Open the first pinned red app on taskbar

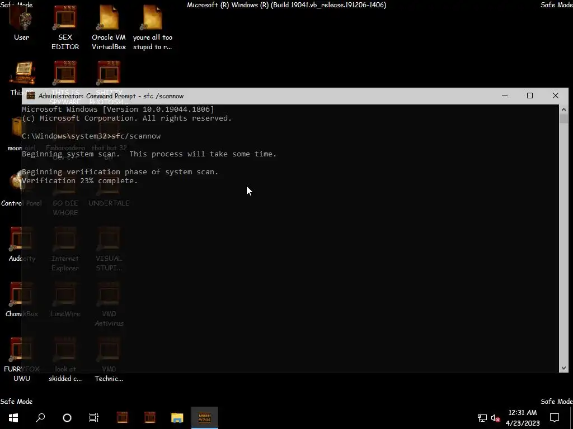[123, 418]
